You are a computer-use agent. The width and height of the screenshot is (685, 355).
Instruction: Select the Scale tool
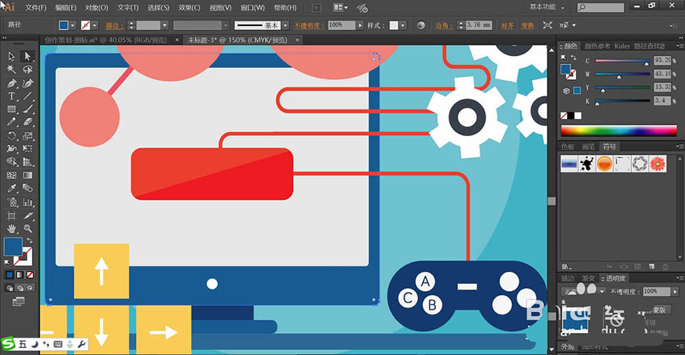click(x=27, y=135)
